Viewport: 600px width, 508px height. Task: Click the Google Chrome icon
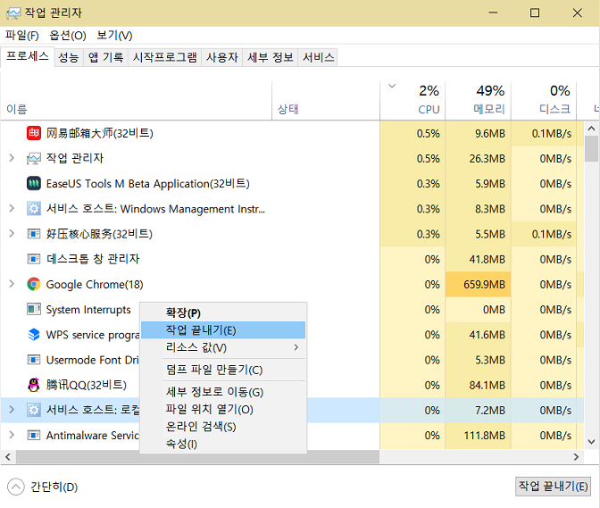click(x=34, y=284)
